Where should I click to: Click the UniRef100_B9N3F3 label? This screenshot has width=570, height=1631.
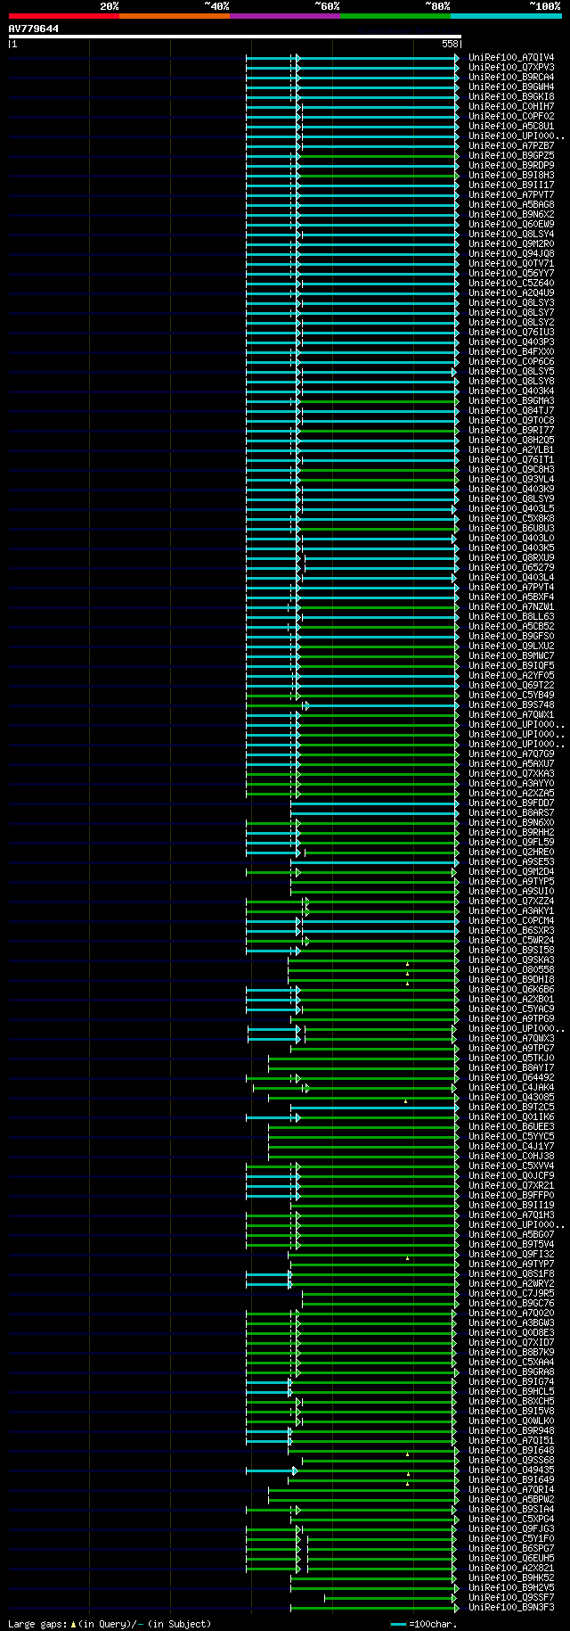tap(511, 1607)
